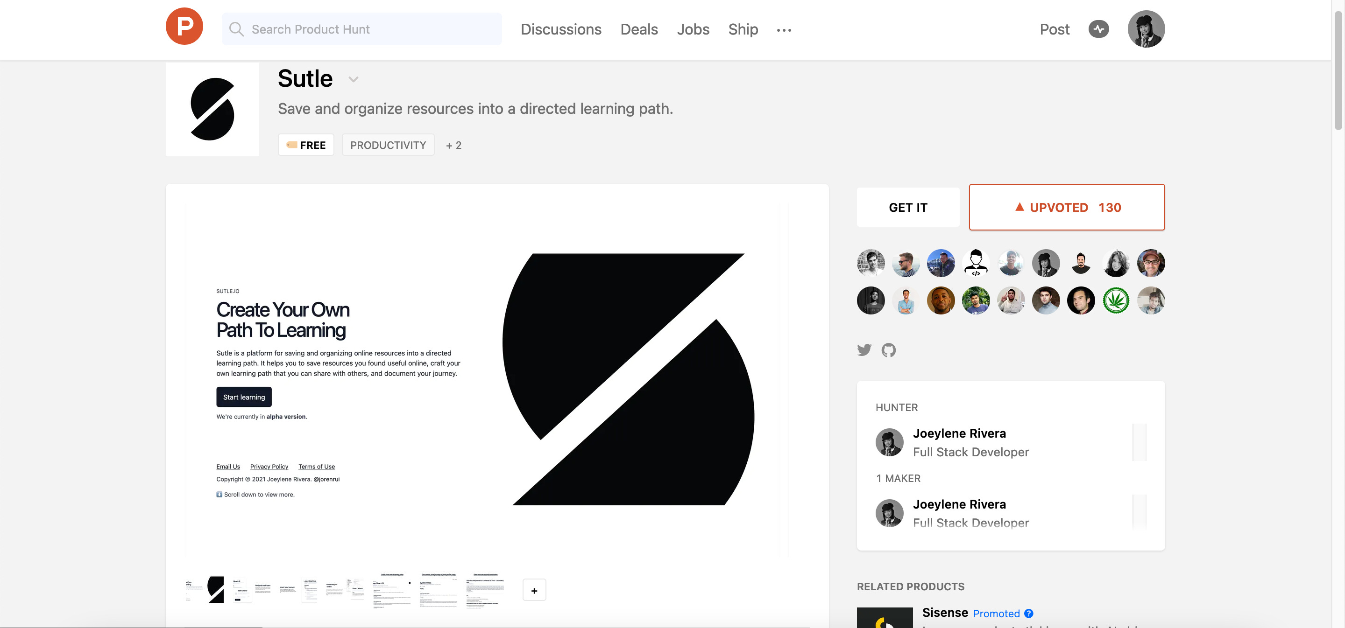Open the hunter's avatar under HUNTER
Screen dimensions: 1345x628
pos(889,442)
